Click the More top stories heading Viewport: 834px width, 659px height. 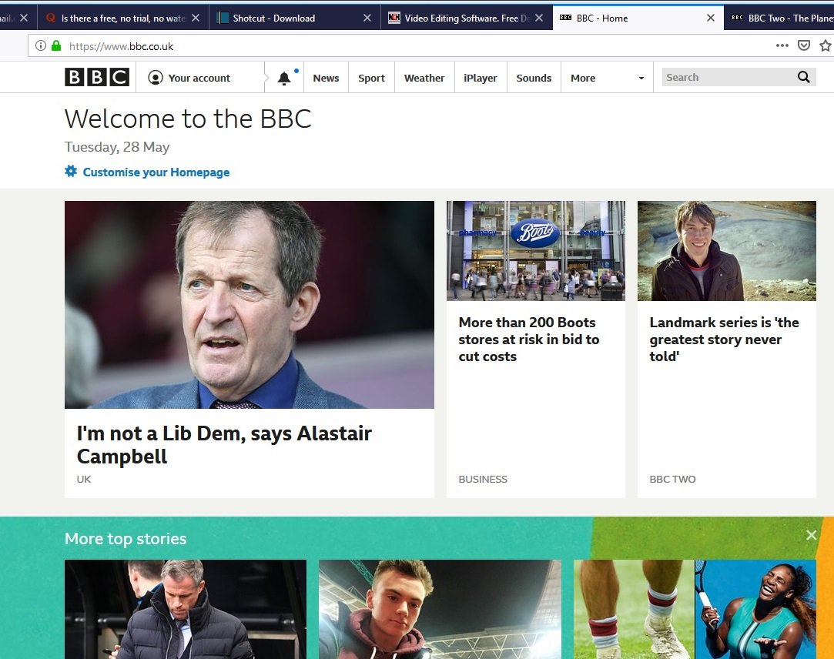(126, 538)
